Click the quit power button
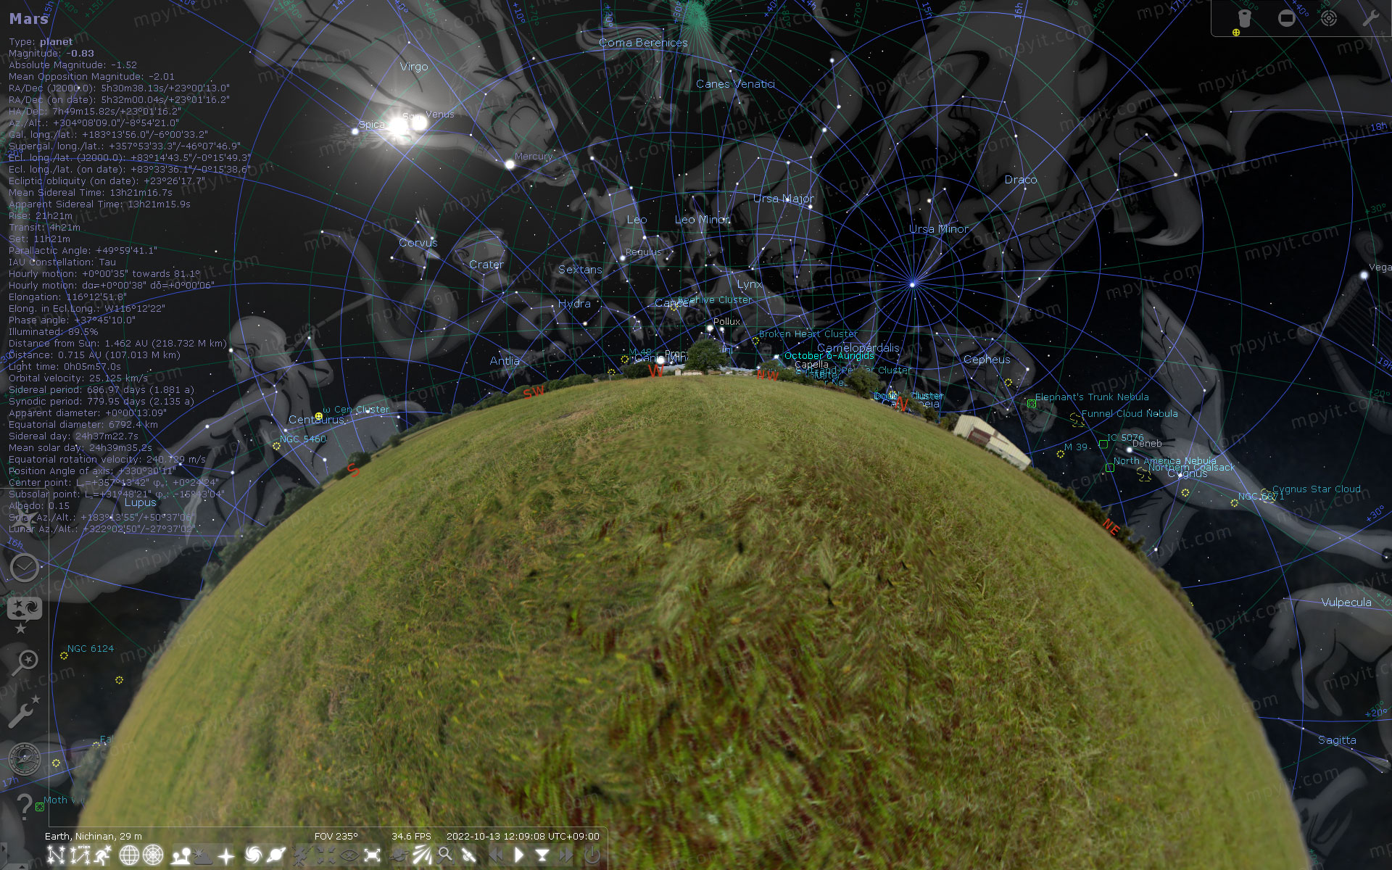This screenshot has height=870, width=1392. pyautogui.click(x=592, y=855)
